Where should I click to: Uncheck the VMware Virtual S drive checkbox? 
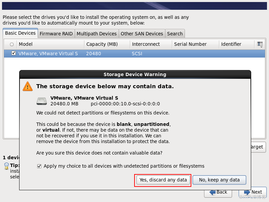coord(13,53)
